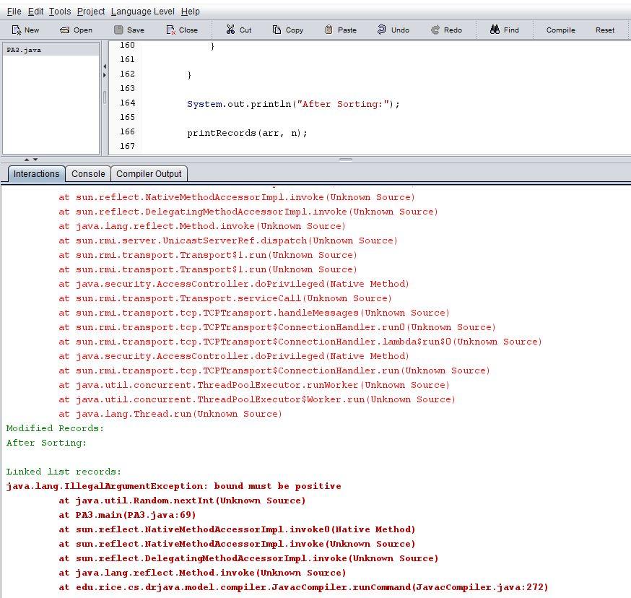Click the closing brace on line 162
Image resolution: width=631 pixels, height=598 pixels.
[189, 75]
